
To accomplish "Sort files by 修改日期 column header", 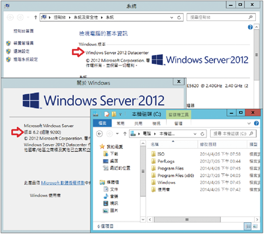I will click(208, 144).
